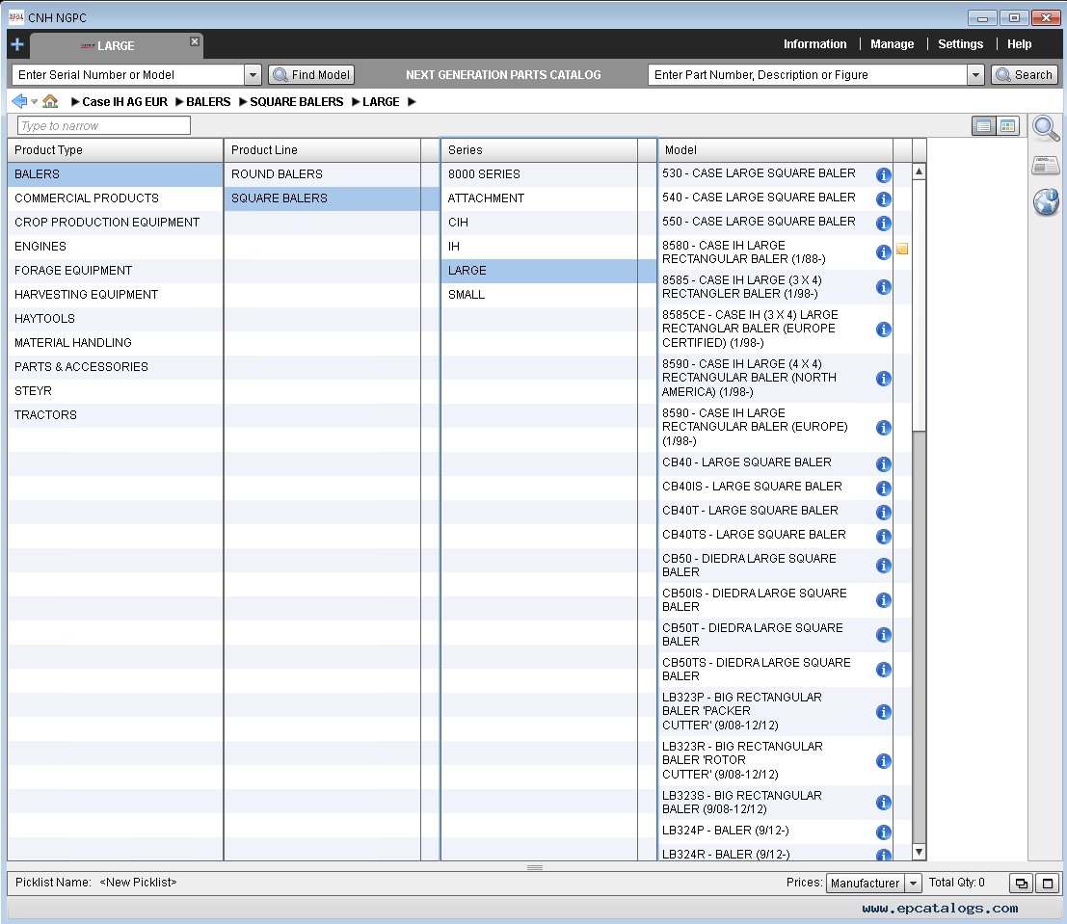This screenshot has height=924, width=1067.
Task: Toggle the restore picklist panel button
Action: (x=1020, y=884)
